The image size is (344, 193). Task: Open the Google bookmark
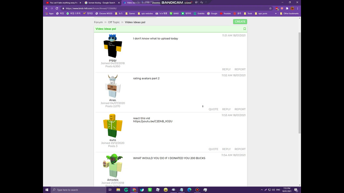tap(212, 14)
